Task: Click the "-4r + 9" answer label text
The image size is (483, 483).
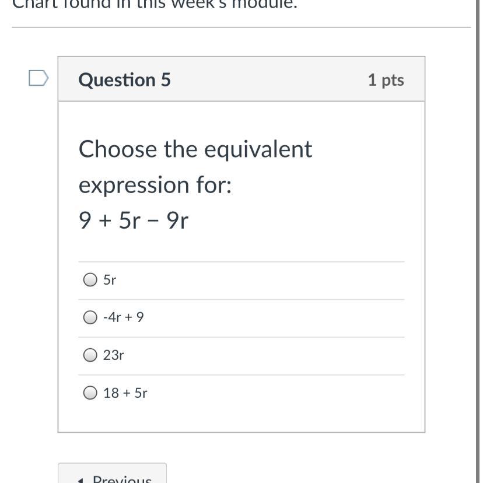Action: 123,317
